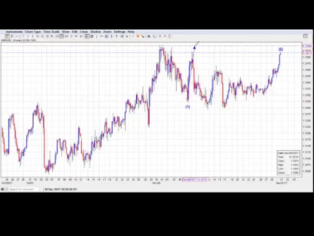Click the first A text icon
314x236 pixels.
click(160, 36)
